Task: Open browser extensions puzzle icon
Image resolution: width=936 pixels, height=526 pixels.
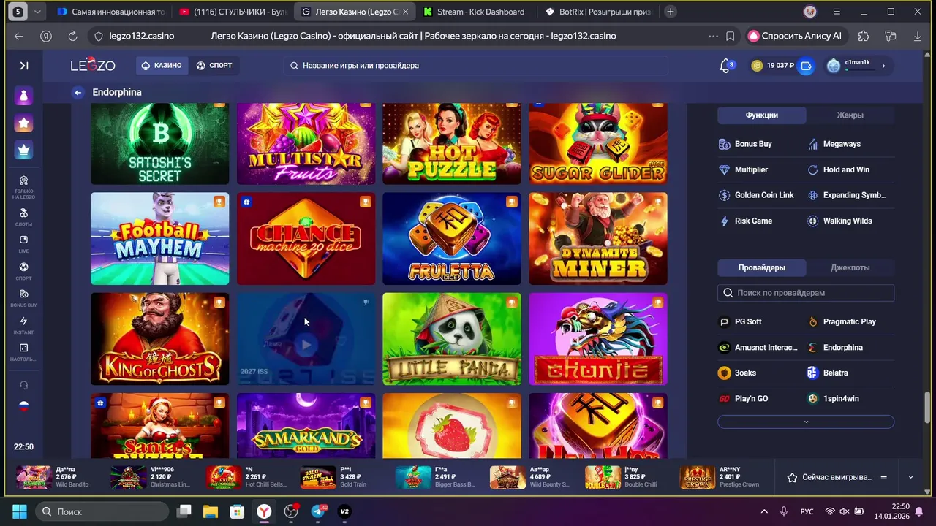Action: pos(864,36)
